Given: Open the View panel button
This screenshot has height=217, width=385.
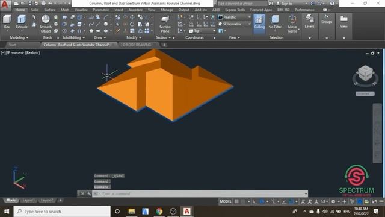Looking at the screenshot, I should 343,22.
